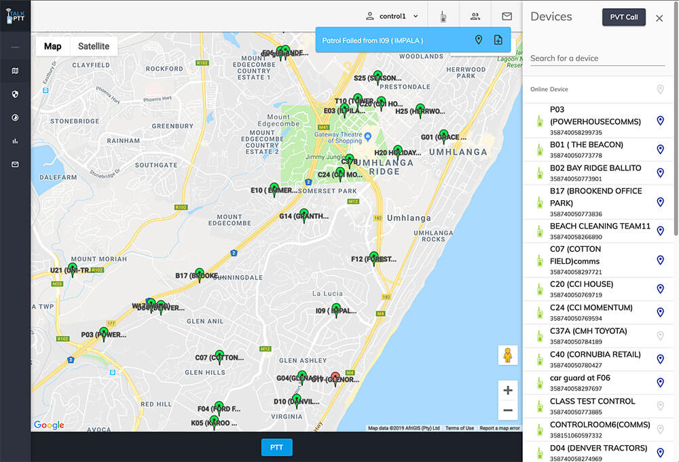The height and width of the screenshot is (462, 679).
Task: Select the Map view tab
Action: tap(53, 46)
